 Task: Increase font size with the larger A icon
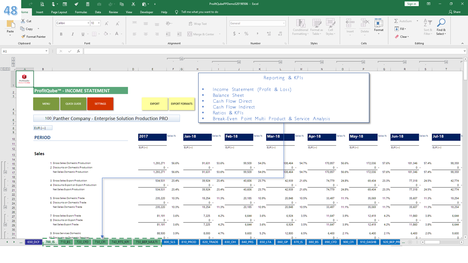107,23
